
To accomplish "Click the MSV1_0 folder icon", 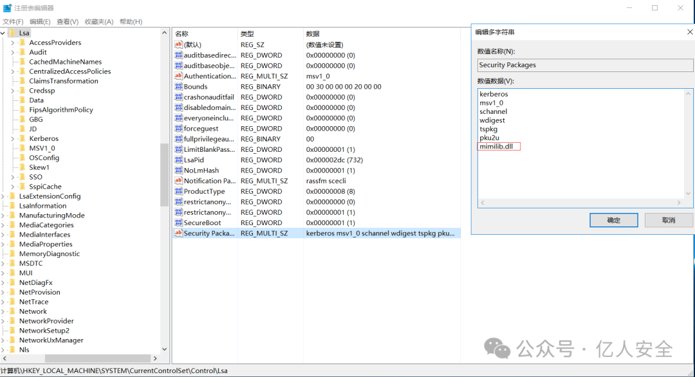I will [x=22, y=148].
